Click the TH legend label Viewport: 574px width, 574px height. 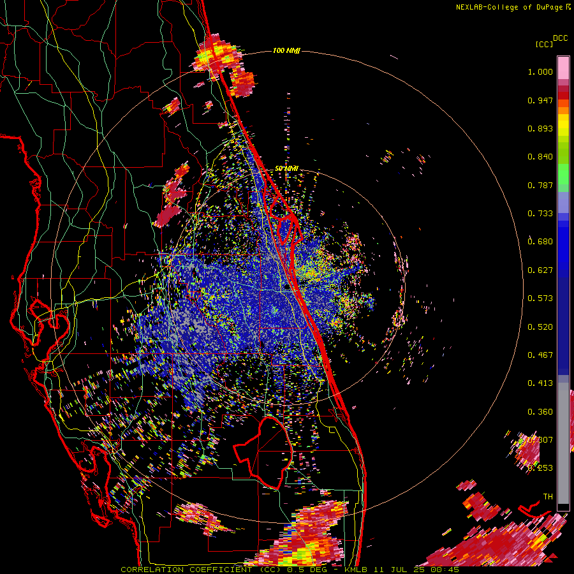[x=548, y=497]
